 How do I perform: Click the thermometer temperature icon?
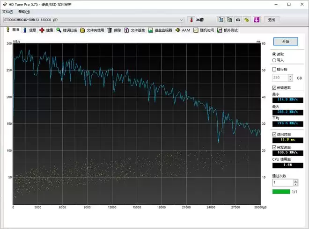[x=191, y=20]
